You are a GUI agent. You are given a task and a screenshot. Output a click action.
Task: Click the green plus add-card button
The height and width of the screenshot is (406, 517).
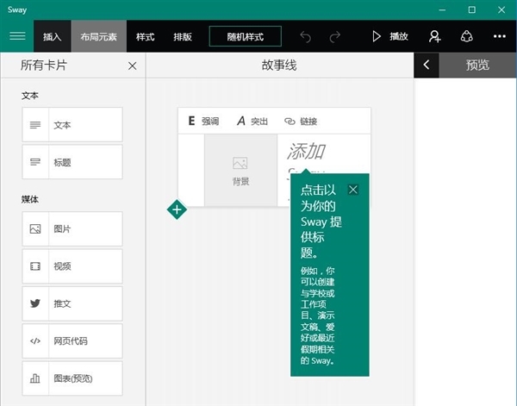(x=177, y=209)
